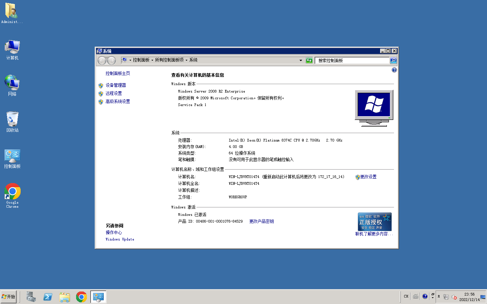Open the 计算机 desktop icon

pos(12,47)
